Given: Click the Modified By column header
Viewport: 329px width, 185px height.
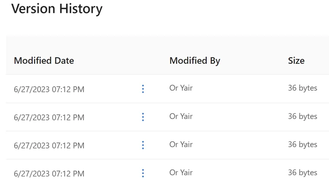Looking at the screenshot, I should point(194,61).
